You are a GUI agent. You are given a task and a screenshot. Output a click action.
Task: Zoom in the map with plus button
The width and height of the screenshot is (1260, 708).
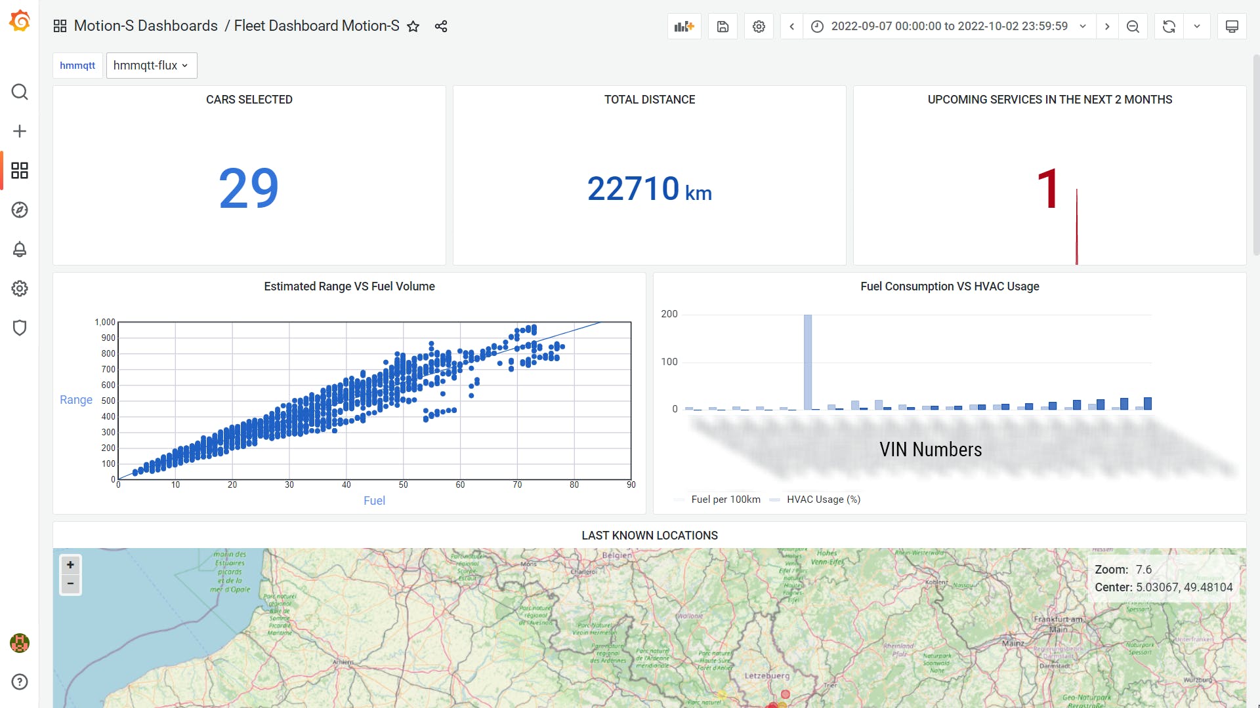70,565
